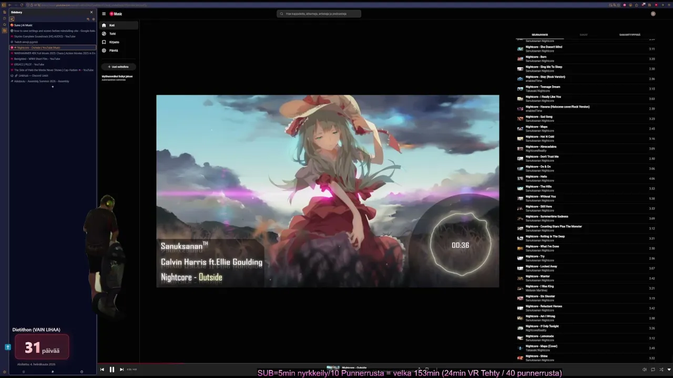
Task: Click the Nightcore Outside video player
Action: pos(328,191)
